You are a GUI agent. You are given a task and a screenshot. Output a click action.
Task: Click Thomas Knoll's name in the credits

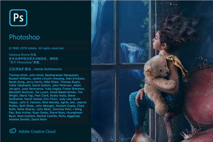(18, 75)
